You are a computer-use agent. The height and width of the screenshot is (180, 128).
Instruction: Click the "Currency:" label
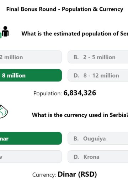click(x=44, y=175)
